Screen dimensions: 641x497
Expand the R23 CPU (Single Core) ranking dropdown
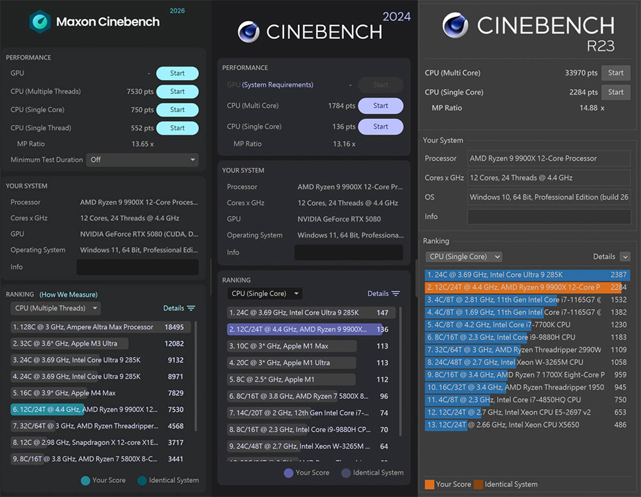coord(464,257)
